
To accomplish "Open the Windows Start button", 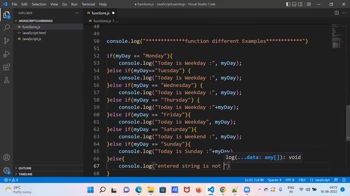I will [91, 190].
